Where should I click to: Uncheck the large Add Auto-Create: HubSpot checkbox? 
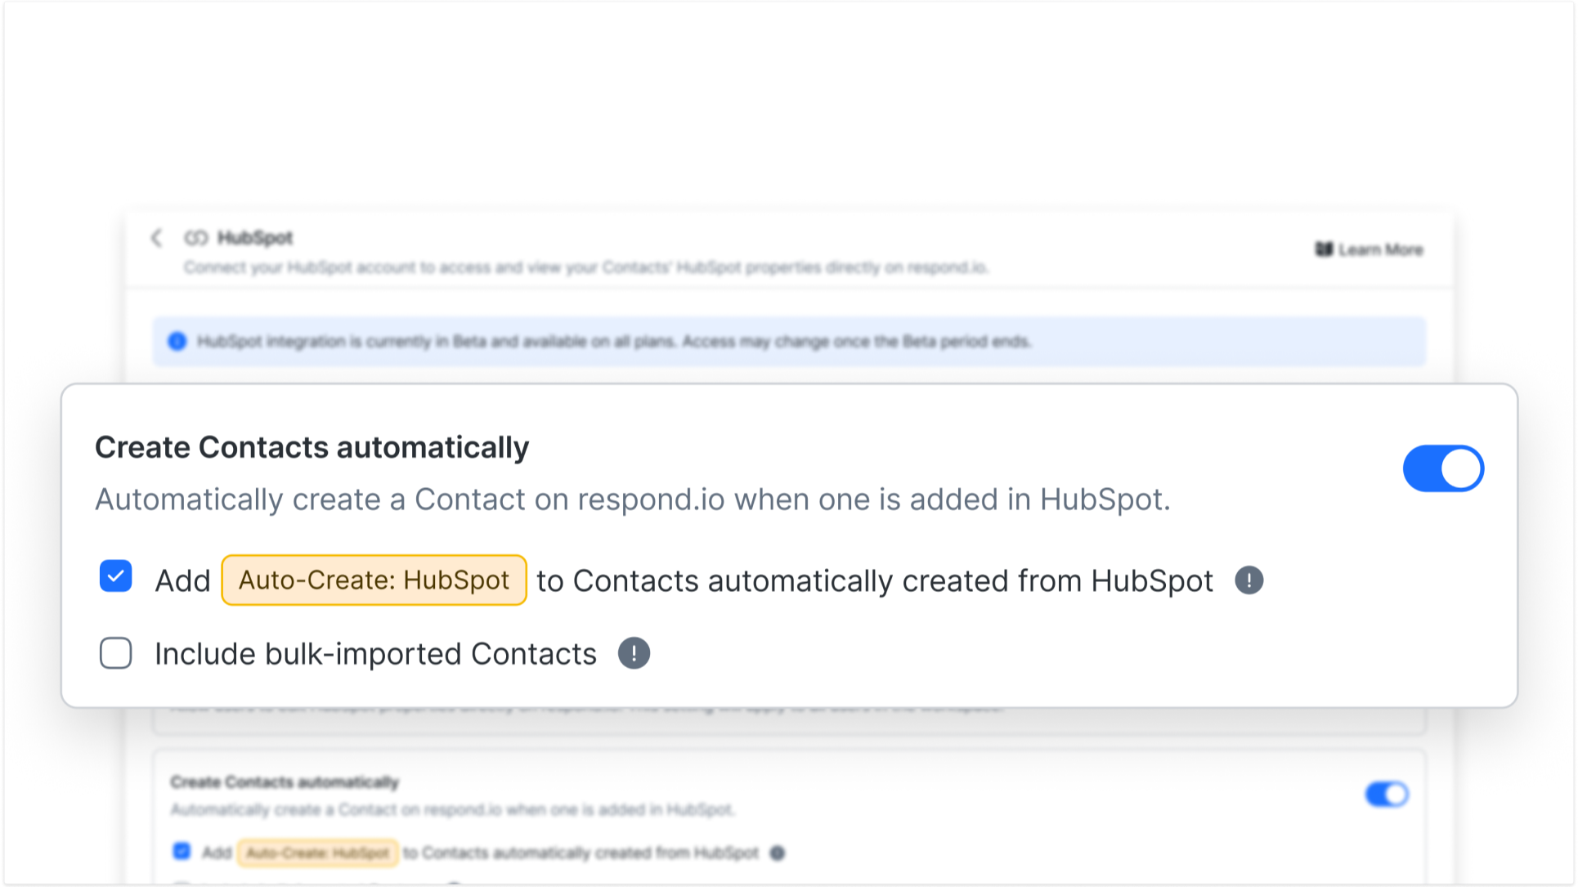[116, 576]
